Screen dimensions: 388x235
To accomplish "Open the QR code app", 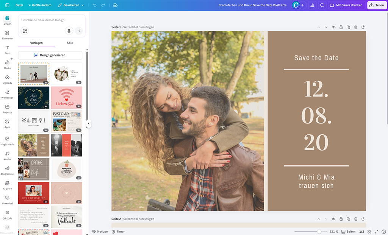I will [x=7, y=215].
